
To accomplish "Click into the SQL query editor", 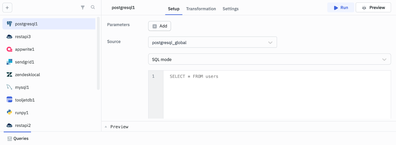I will point(276,95).
